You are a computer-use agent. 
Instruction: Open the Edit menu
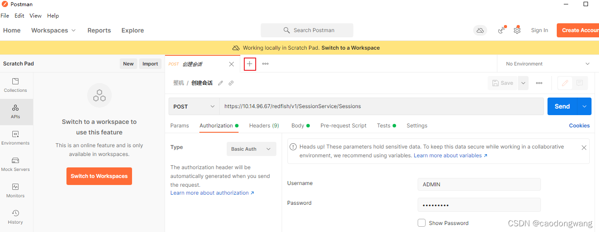[19, 15]
